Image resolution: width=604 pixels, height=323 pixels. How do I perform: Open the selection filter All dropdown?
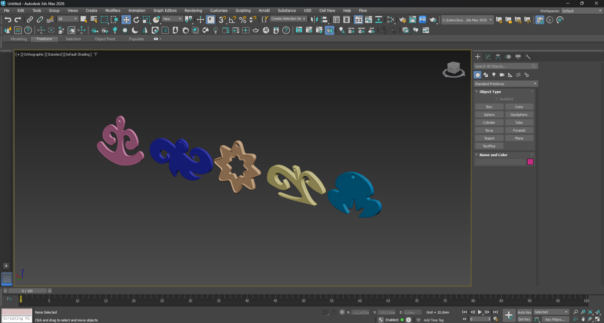click(68, 19)
